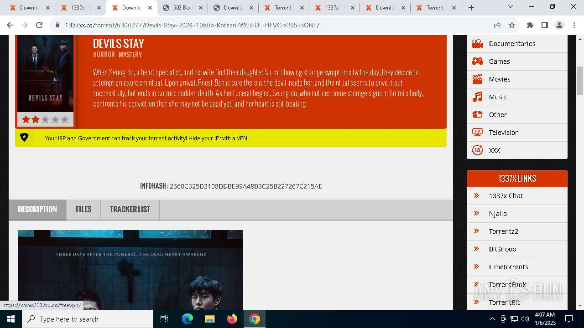Launch Microsoft Edge from taskbar
Screen dimensions: 584x328
[188, 319]
